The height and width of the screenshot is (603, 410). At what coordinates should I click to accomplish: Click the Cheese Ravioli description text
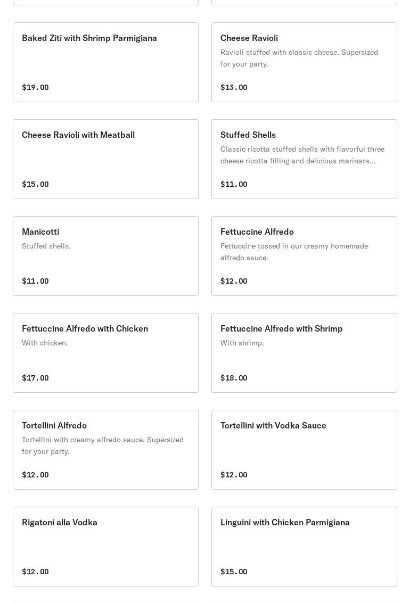click(x=299, y=58)
